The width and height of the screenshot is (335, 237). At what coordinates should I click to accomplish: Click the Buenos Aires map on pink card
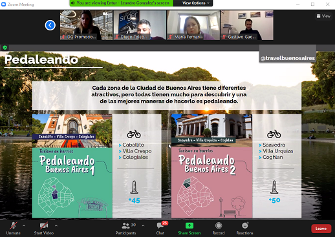[195, 196]
